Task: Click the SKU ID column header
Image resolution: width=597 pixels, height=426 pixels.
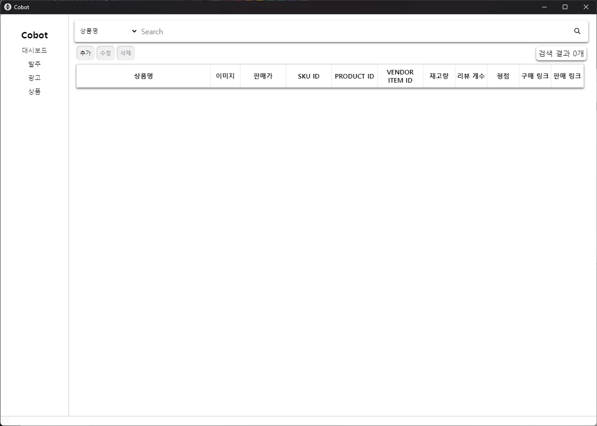Action: [x=309, y=76]
